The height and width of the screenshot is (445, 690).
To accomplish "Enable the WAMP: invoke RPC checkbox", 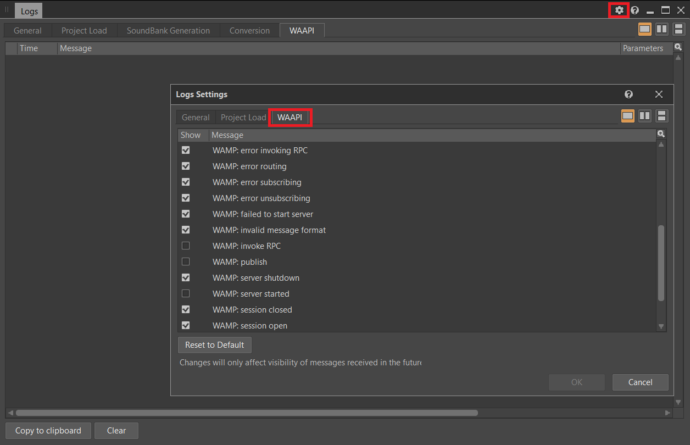I will pos(186,246).
